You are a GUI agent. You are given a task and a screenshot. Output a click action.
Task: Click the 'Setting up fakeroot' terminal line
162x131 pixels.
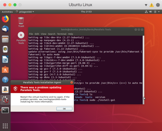[56, 49]
